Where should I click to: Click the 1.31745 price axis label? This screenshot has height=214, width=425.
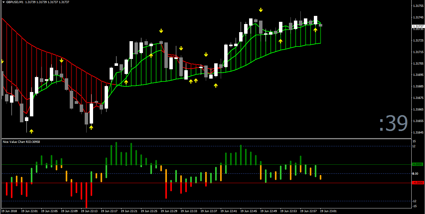(418, 17)
